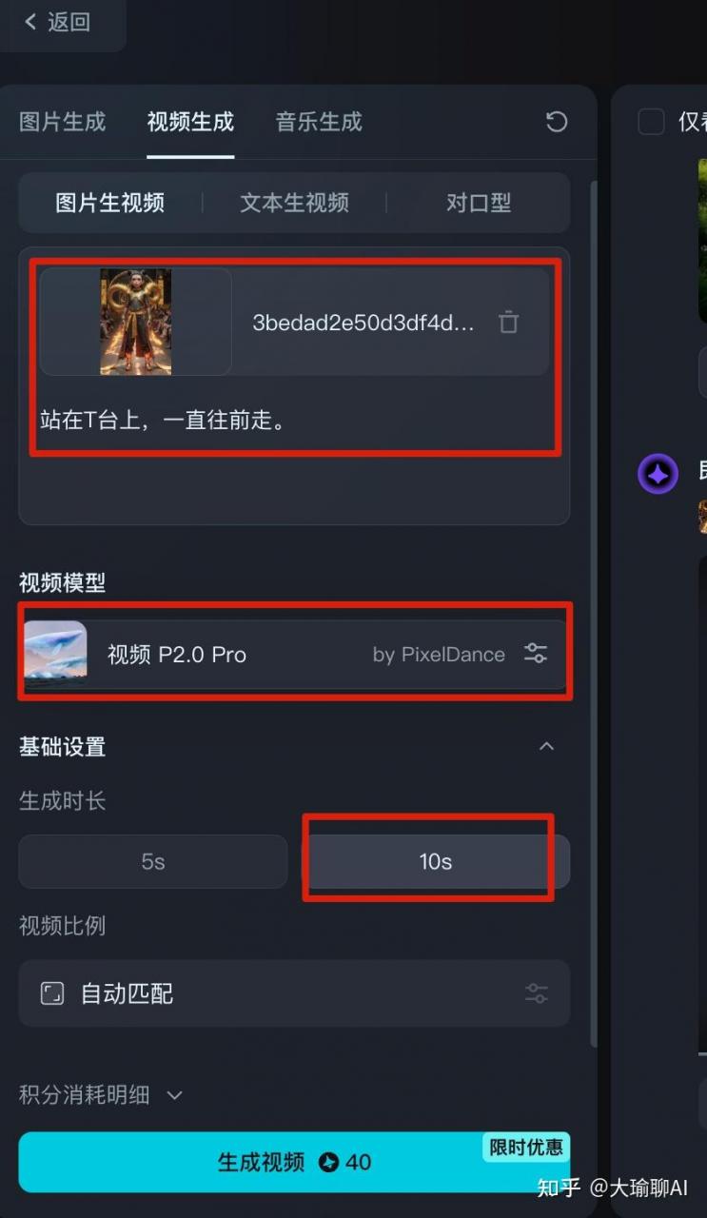Collapse the 基础设置 section chevron
Screen dimensions: 707x1218
pyautogui.click(x=546, y=746)
